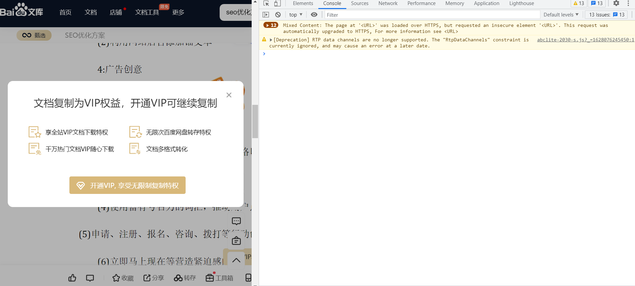The width and height of the screenshot is (635, 286).
Task: Open DevTools settings gear
Action: [616, 3]
